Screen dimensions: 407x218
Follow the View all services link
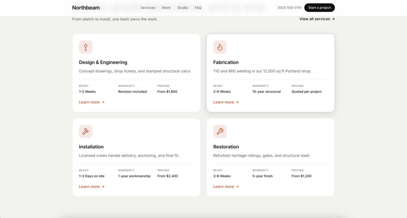(317, 19)
